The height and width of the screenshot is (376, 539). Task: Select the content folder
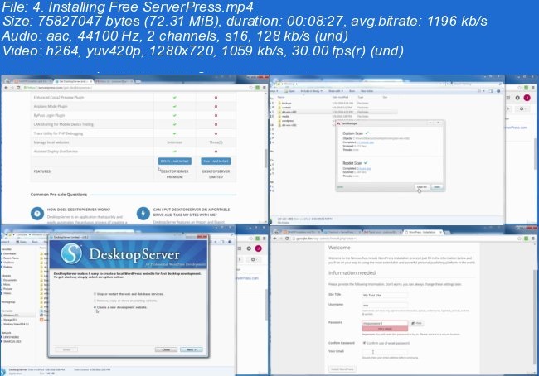click(286, 108)
